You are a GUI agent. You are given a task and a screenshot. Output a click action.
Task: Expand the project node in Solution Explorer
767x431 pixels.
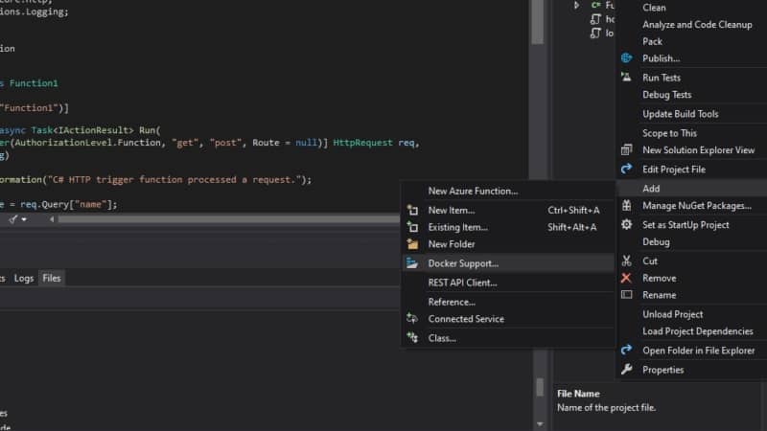[x=577, y=5]
